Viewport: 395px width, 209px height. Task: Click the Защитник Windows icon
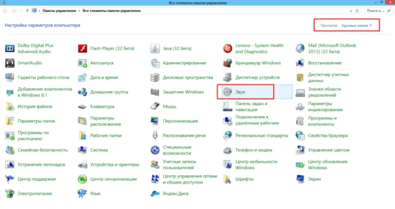(x=155, y=92)
